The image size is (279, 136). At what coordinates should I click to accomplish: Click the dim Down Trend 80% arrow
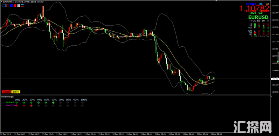(x=68, y=106)
